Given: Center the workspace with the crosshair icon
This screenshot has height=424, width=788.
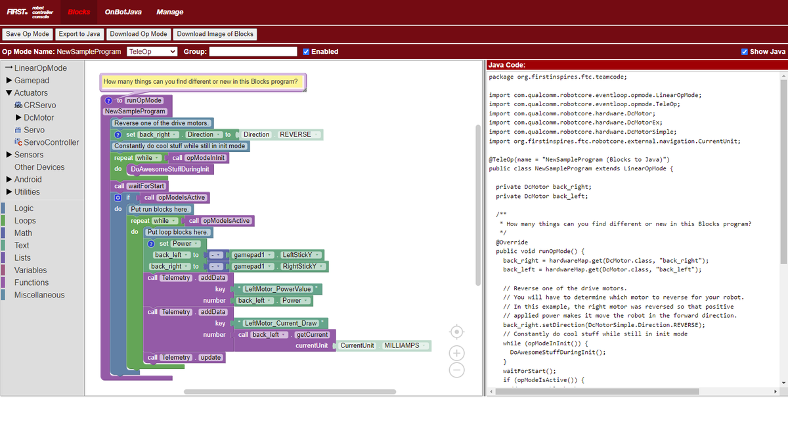Looking at the screenshot, I should (x=458, y=331).
